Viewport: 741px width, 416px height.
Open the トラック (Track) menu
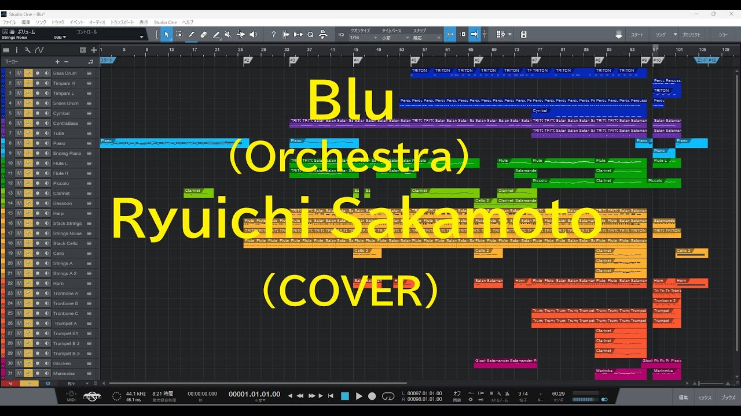click(58, 22)
